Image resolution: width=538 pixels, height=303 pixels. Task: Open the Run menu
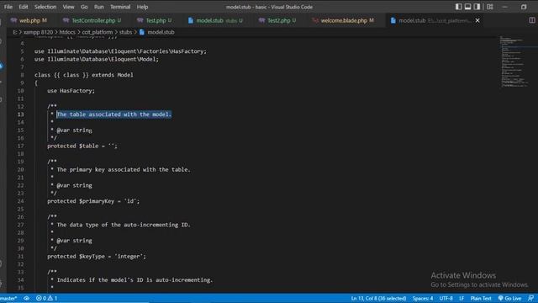click(x=99, y=7)
